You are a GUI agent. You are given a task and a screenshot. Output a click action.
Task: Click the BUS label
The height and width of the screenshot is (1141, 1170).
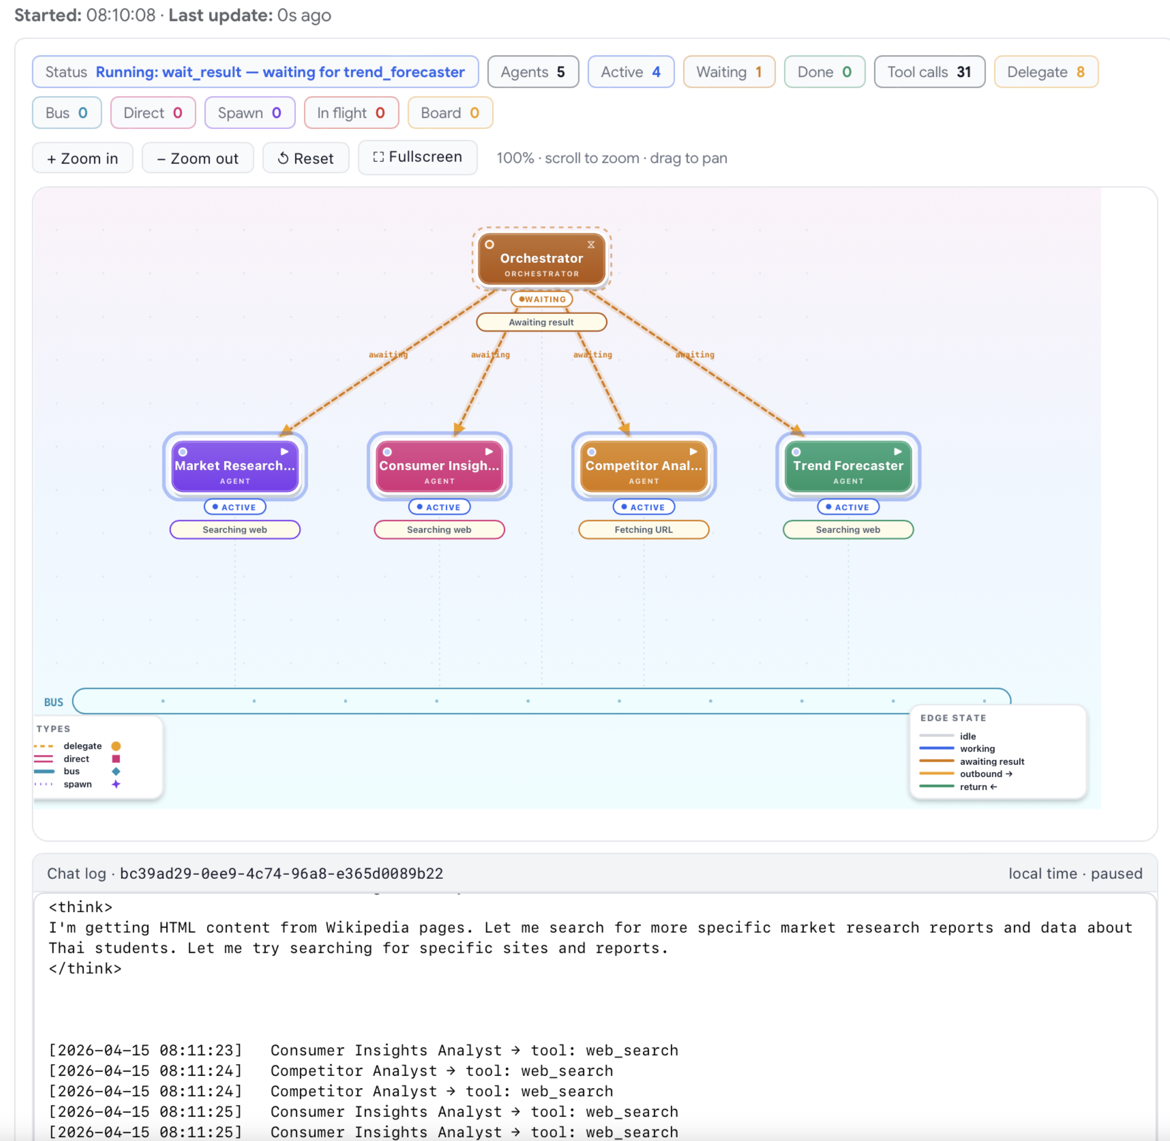coord(53,702)
